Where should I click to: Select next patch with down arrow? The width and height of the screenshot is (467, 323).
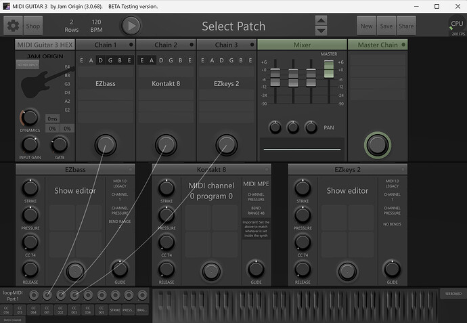tap(321, 31)
